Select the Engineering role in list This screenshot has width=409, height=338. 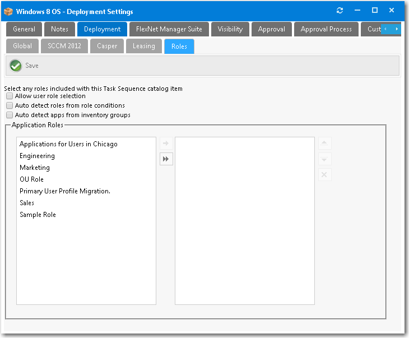37,156
